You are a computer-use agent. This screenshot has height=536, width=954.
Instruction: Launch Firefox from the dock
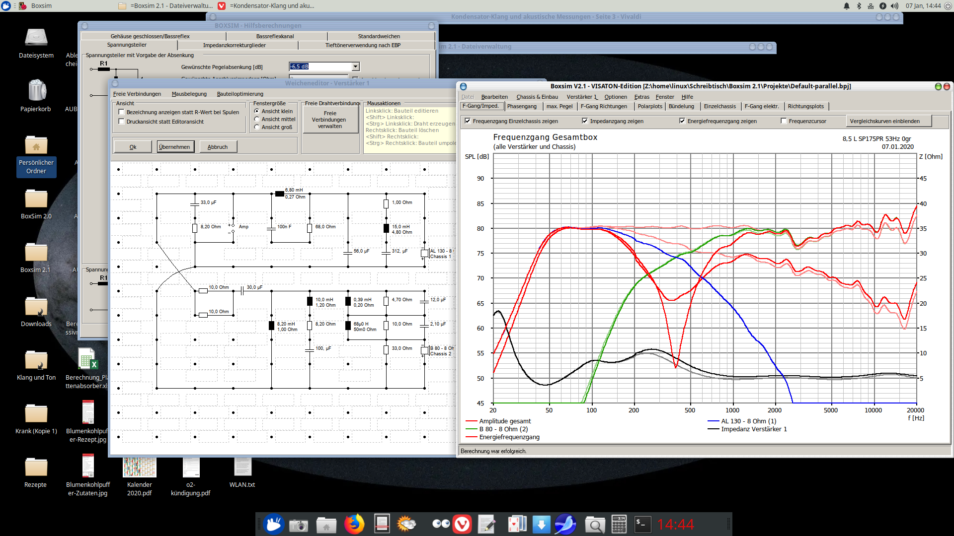point(354,524)
